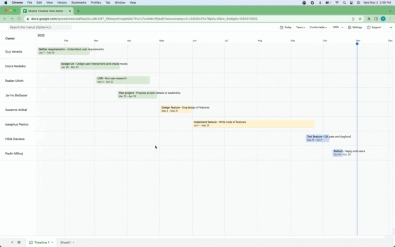
Task: Reload the page
Action: (x=19, y=19)
